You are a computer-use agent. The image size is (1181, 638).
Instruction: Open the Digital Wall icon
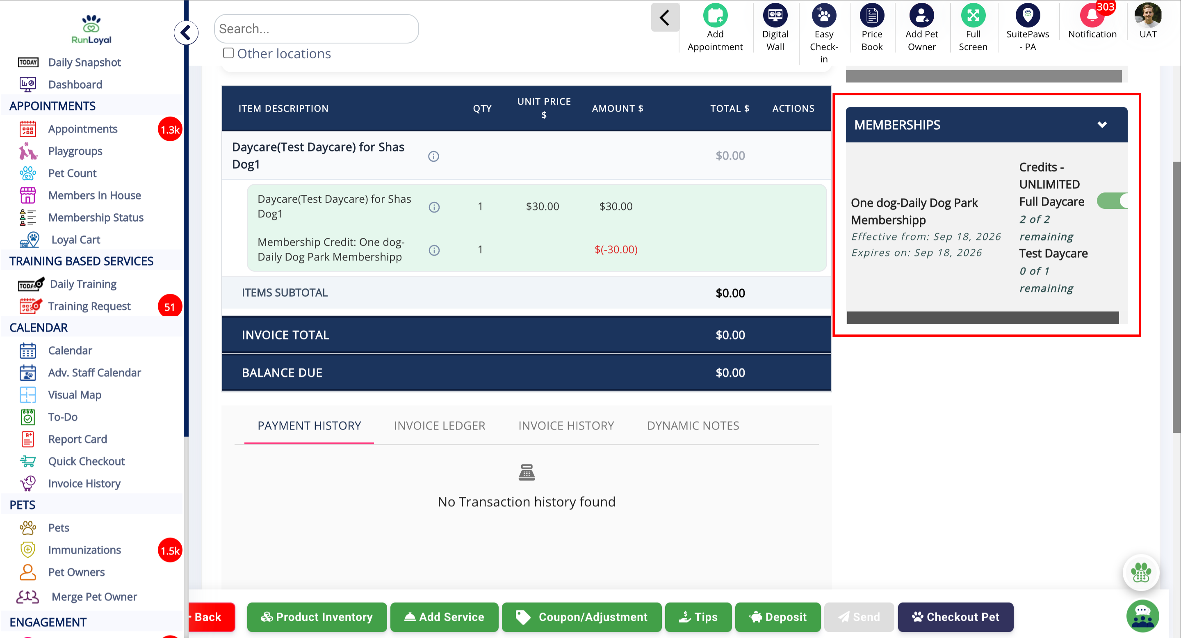pyautogui.click(x=775, y=16)
